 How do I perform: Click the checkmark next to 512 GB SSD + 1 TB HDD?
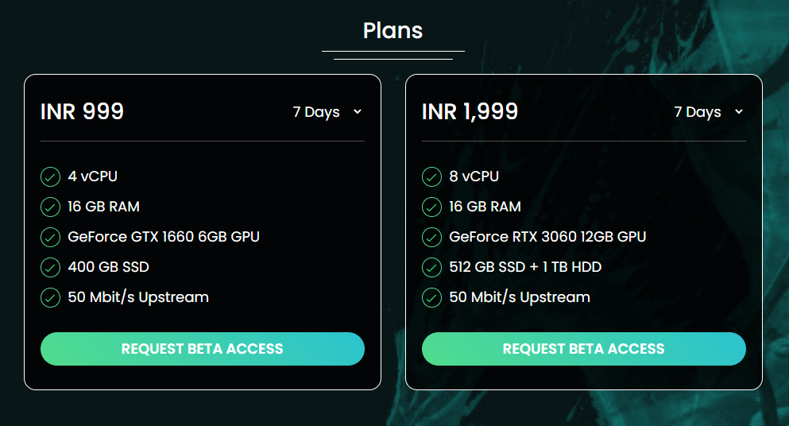[431, 267]
